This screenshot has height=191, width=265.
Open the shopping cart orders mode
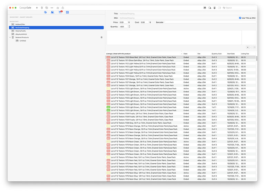pyautogui.click(x=60, y=12)
